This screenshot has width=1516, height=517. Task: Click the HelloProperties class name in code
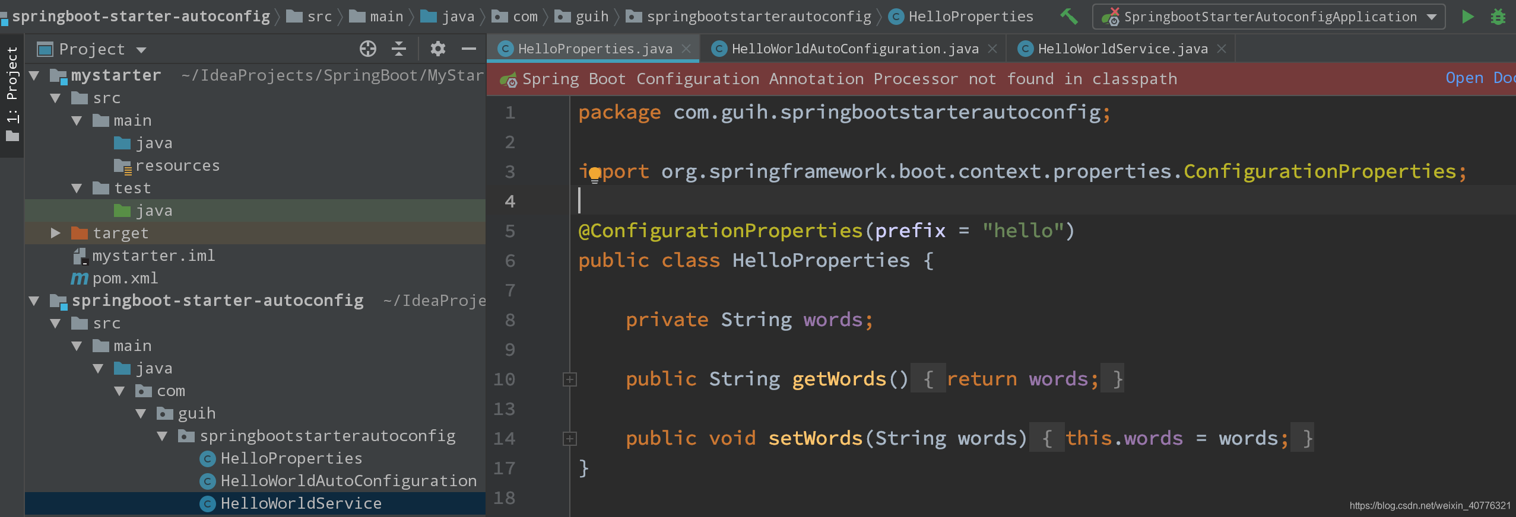point(821,260)
